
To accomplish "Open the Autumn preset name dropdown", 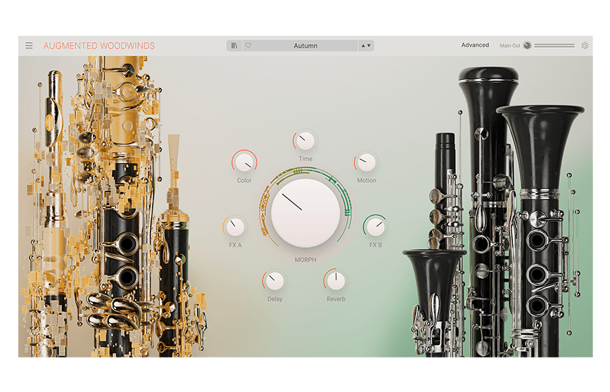I will [x=305, y=46].
